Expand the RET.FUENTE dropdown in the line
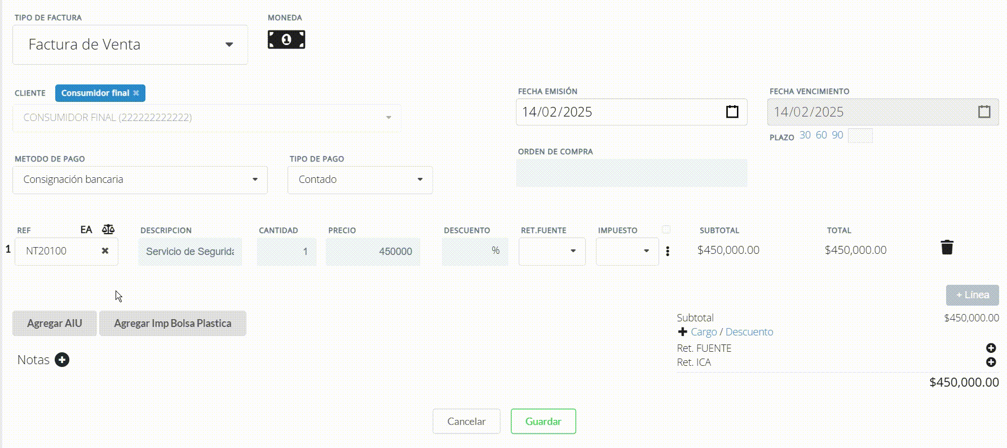 [573, 251]
